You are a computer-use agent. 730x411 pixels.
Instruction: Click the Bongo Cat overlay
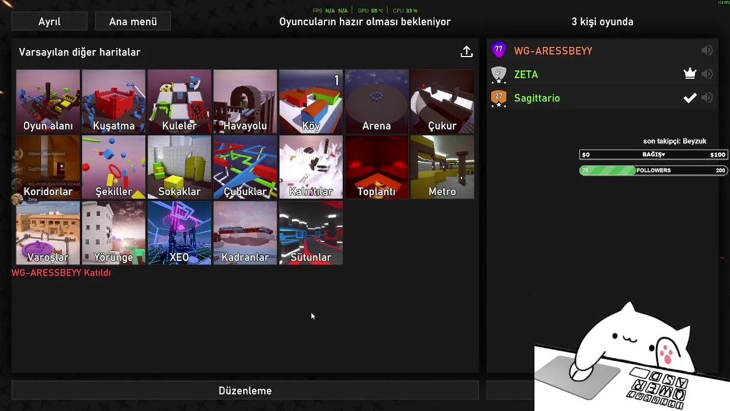click(x=632, y=356)
